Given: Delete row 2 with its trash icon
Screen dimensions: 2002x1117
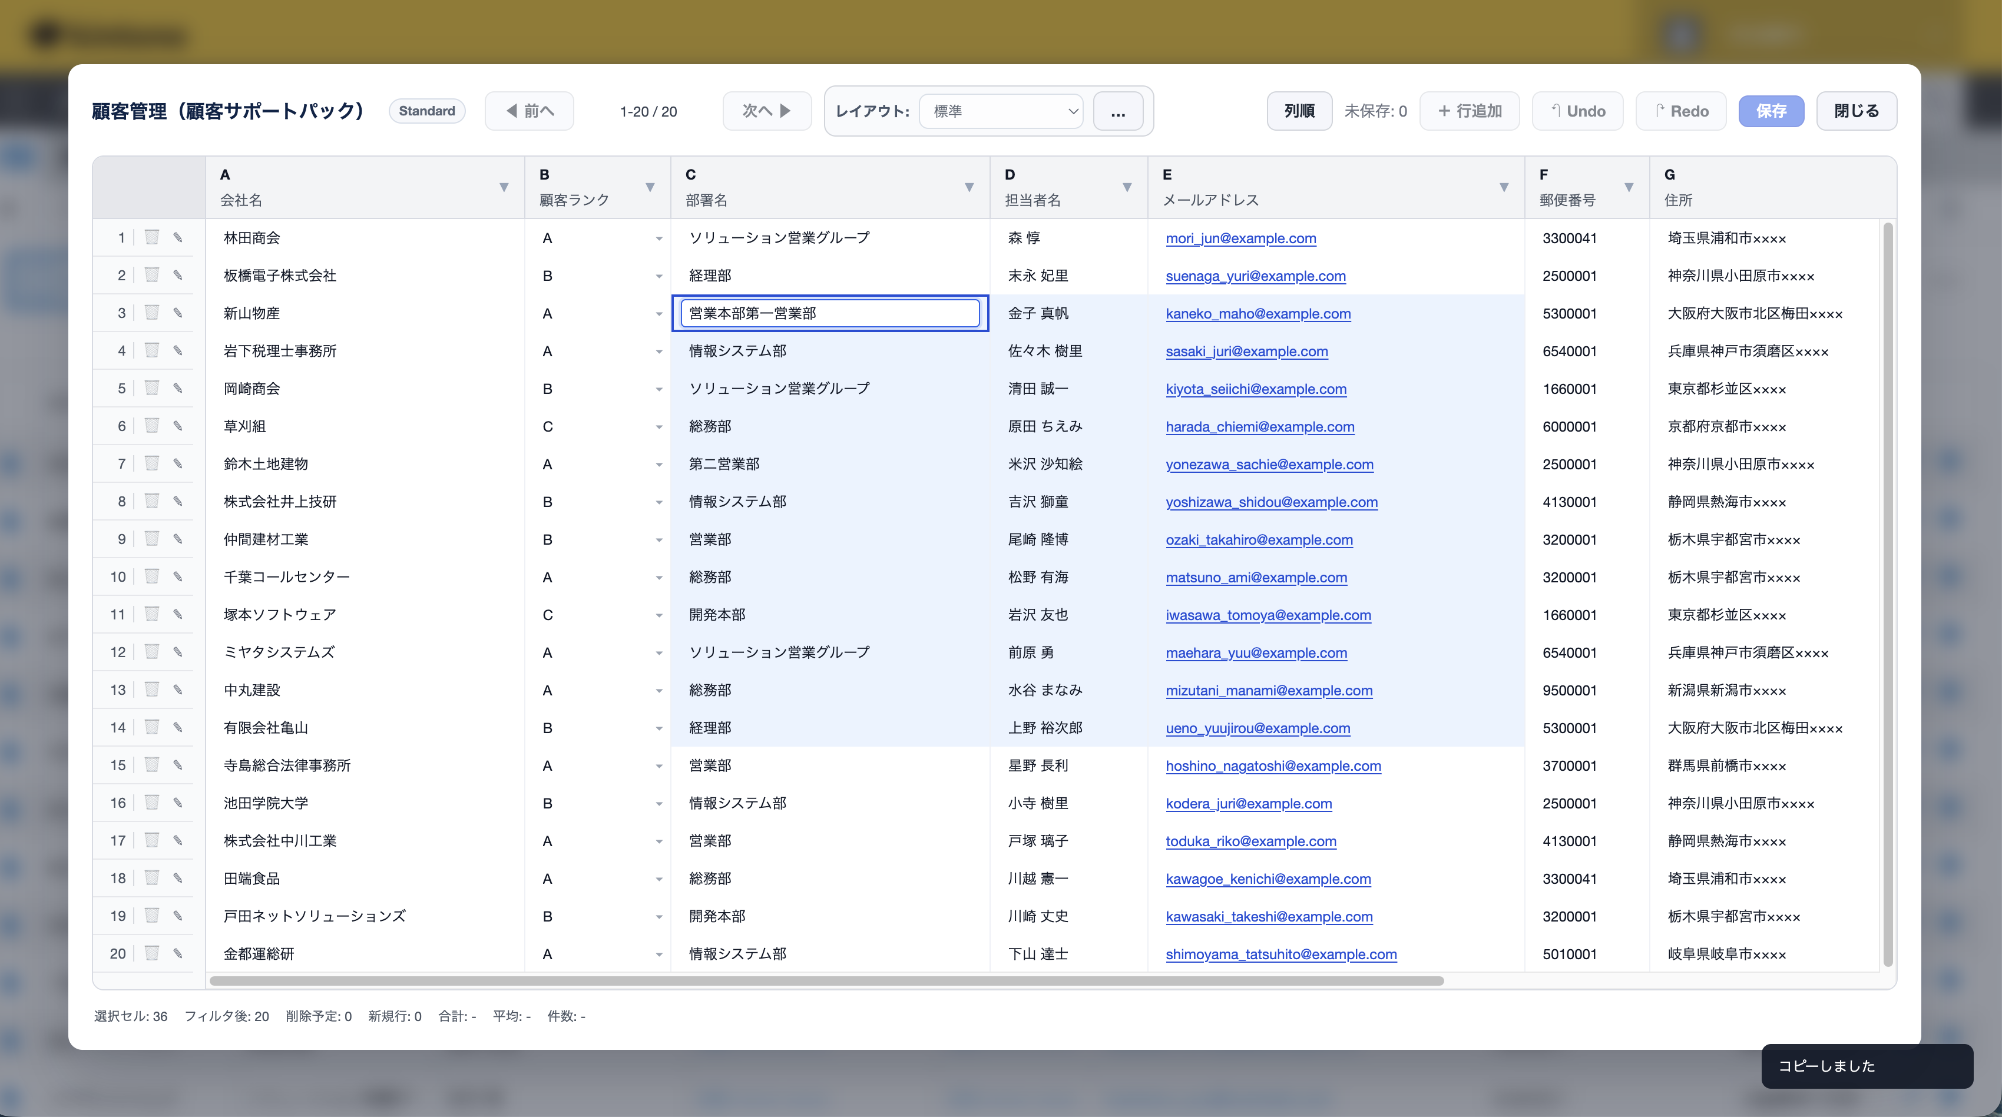Looking at the screenshot, I should (x=151, y=275).
